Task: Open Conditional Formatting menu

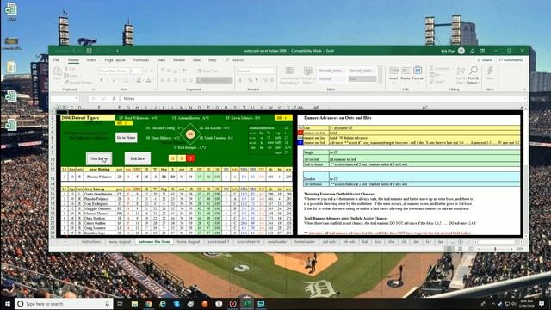Action: pyautogui.click(x=289, y=76)
